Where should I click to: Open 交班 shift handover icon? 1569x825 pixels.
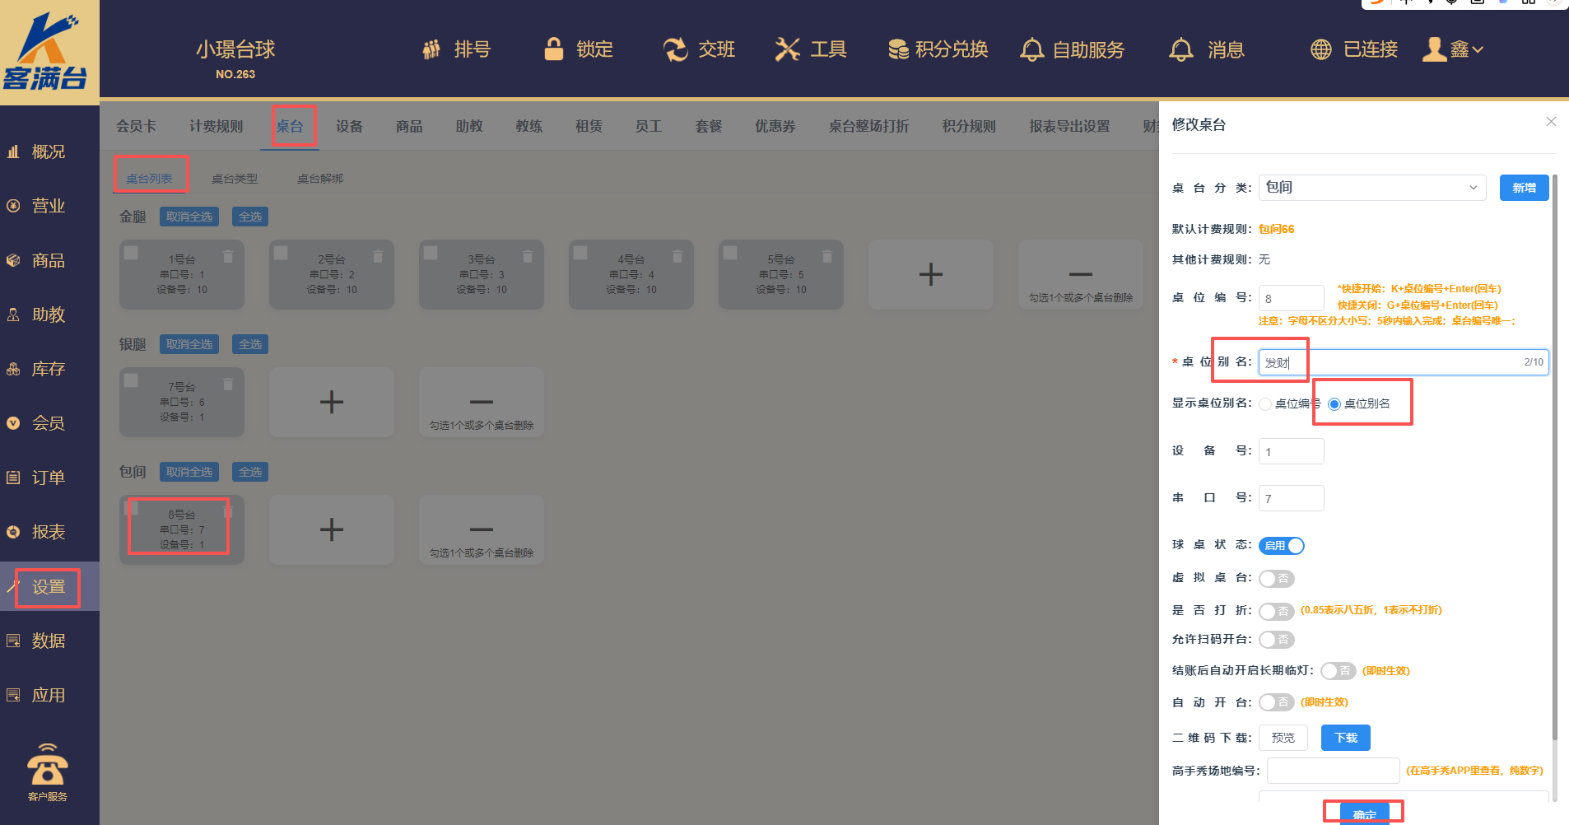click(675, 49)
